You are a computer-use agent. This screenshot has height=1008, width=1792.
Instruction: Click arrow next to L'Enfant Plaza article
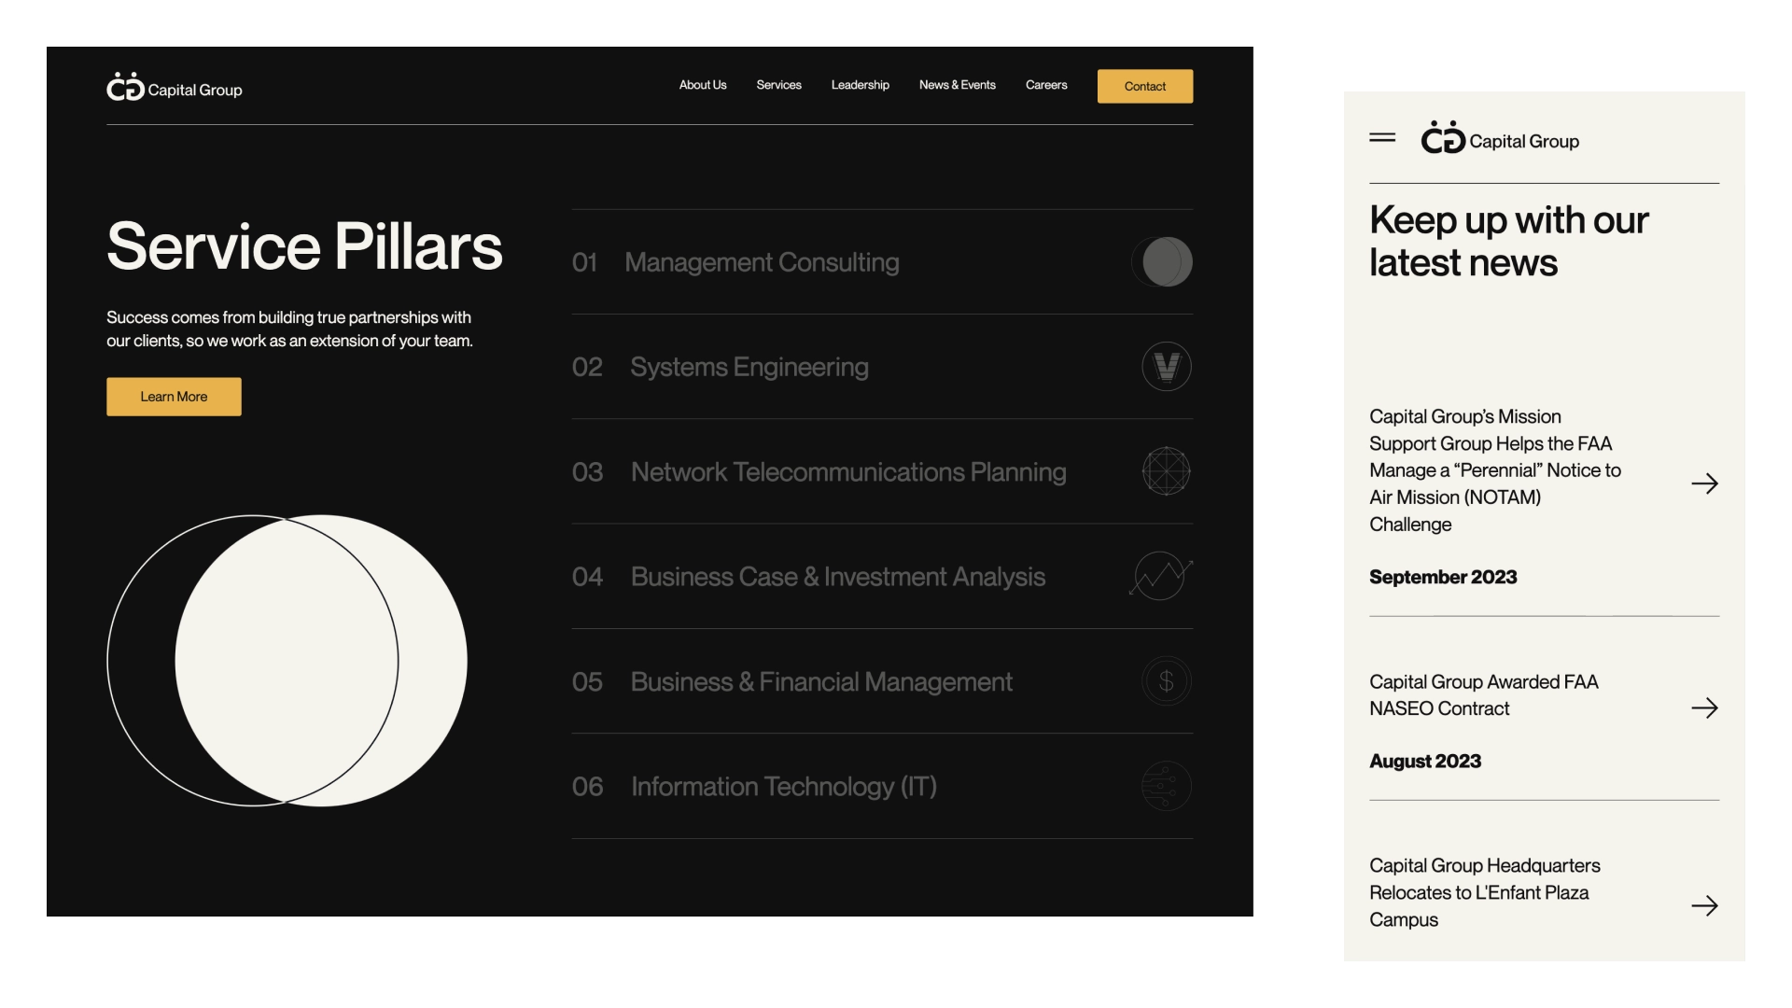(x=1704, y=905)
